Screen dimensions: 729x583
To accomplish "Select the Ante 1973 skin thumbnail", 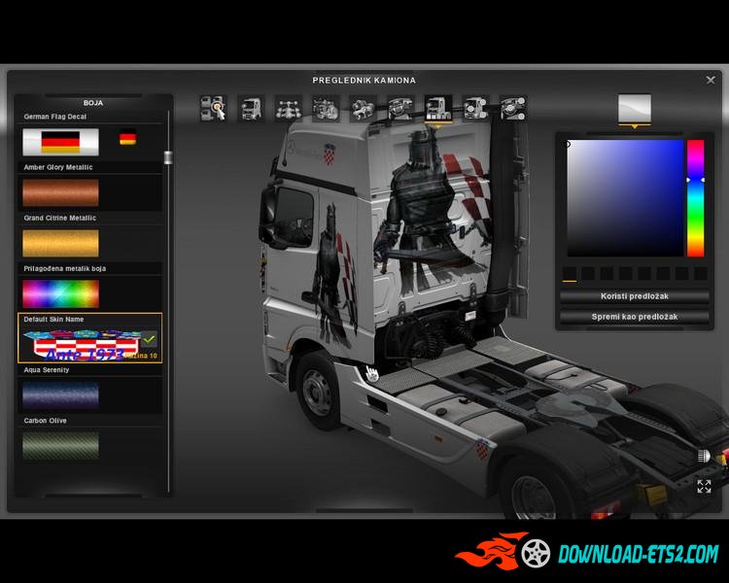I will 82,345.
